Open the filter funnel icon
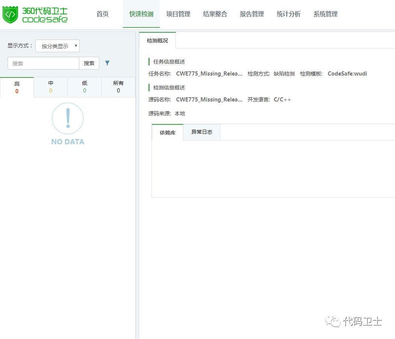The image size is (395, 339). tap(107, 63)
